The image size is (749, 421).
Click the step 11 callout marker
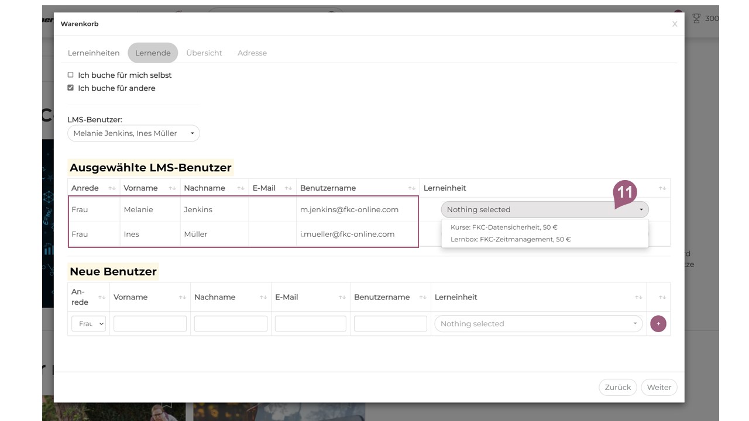pos(624,192)
